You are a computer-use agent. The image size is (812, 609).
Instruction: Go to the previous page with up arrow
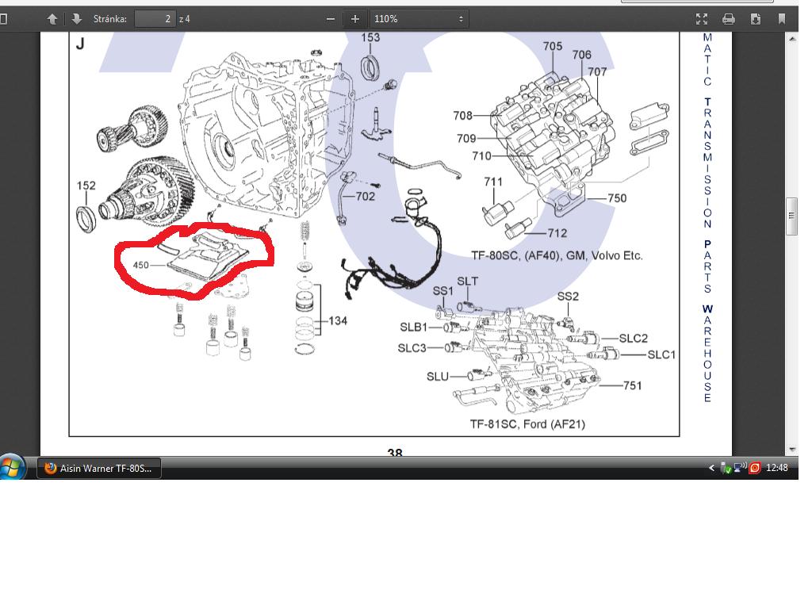52,18
